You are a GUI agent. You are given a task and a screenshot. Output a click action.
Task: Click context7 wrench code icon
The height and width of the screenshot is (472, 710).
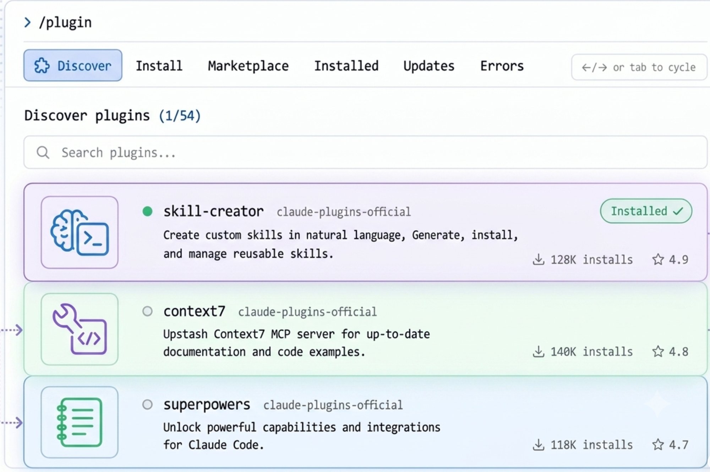80,329
